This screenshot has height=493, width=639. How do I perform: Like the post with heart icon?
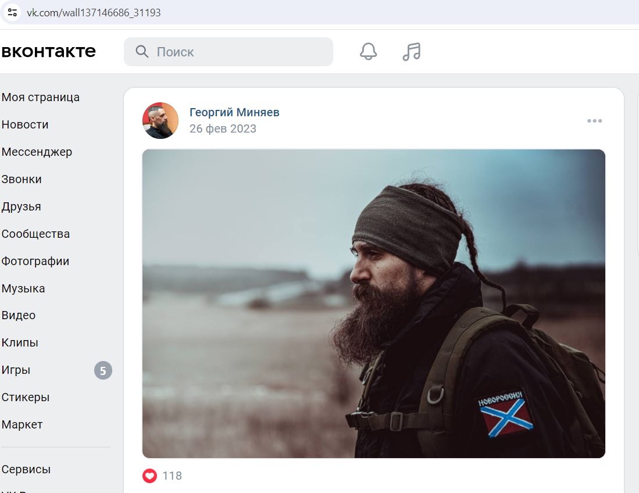[x=149, y=476]
